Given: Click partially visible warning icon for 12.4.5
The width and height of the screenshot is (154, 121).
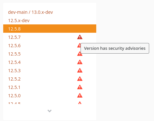Looking at the screenshot, I should (80, 103).
